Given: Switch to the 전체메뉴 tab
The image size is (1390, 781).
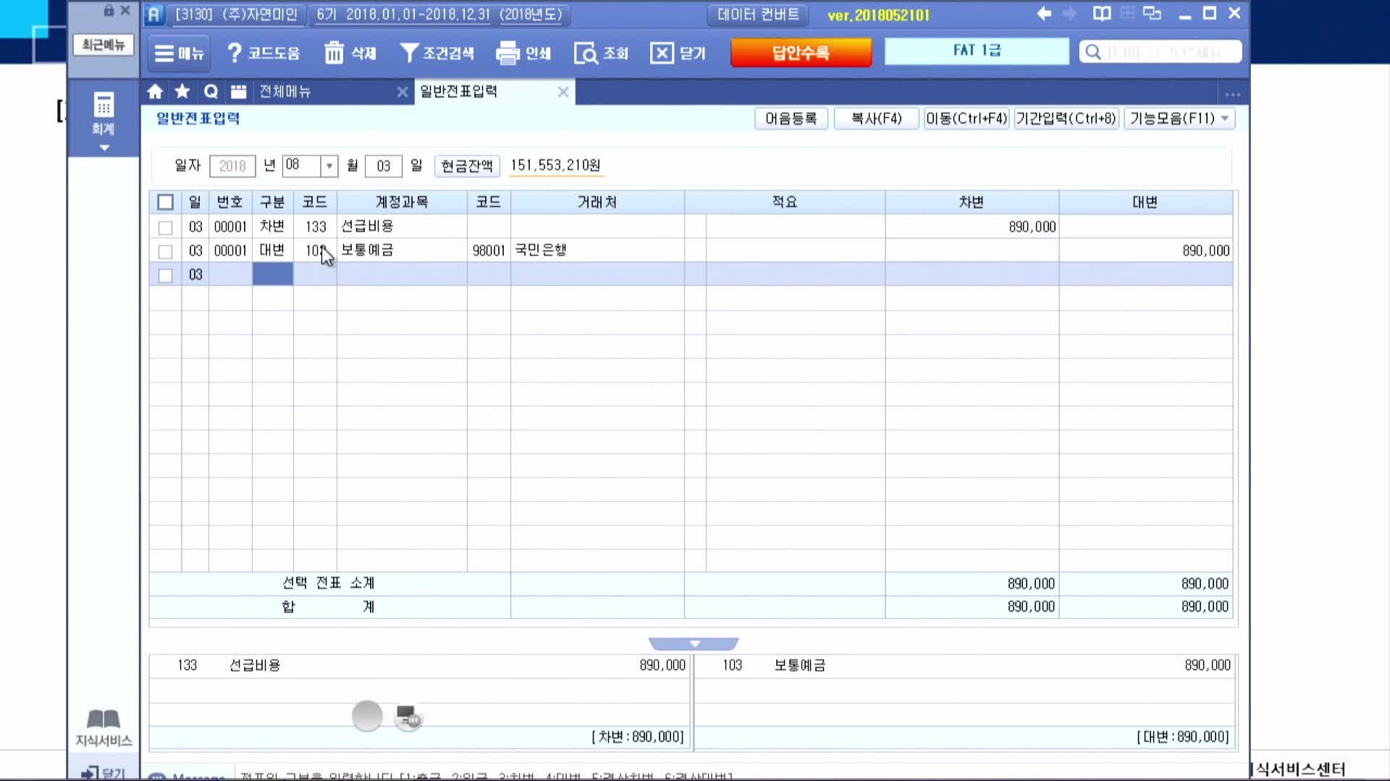Looking at the screenshot, I should pos(285,92).
